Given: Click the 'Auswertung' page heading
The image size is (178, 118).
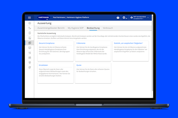Looking at the screenshot, I should (x=44, y=23).
